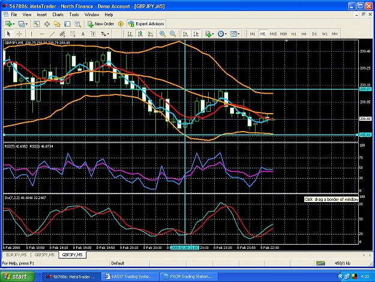Toggle the Terminal panel icon
Image resolution: width=375 pixels, height=282 pixels.
point(67,23)
